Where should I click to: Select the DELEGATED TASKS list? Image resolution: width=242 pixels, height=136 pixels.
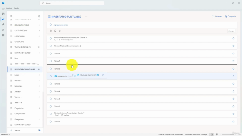[x=25, y=25]
